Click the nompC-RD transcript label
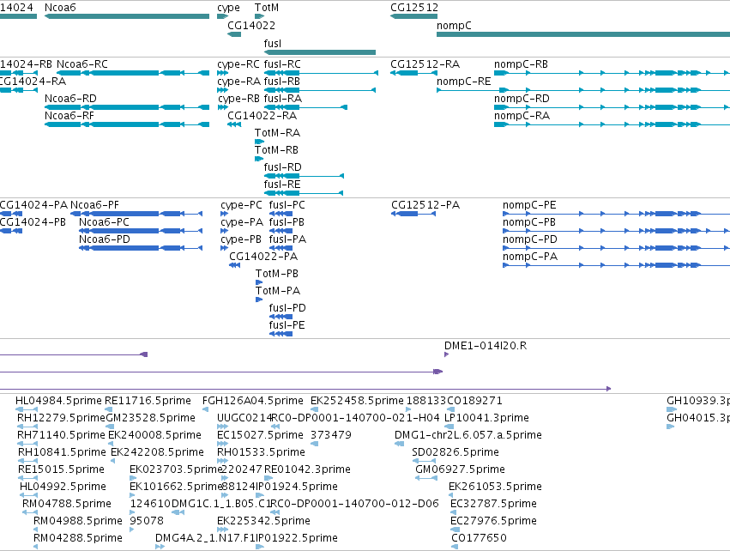Image resolution: width=730 pixels, height=551 pixels. point(522,99)
